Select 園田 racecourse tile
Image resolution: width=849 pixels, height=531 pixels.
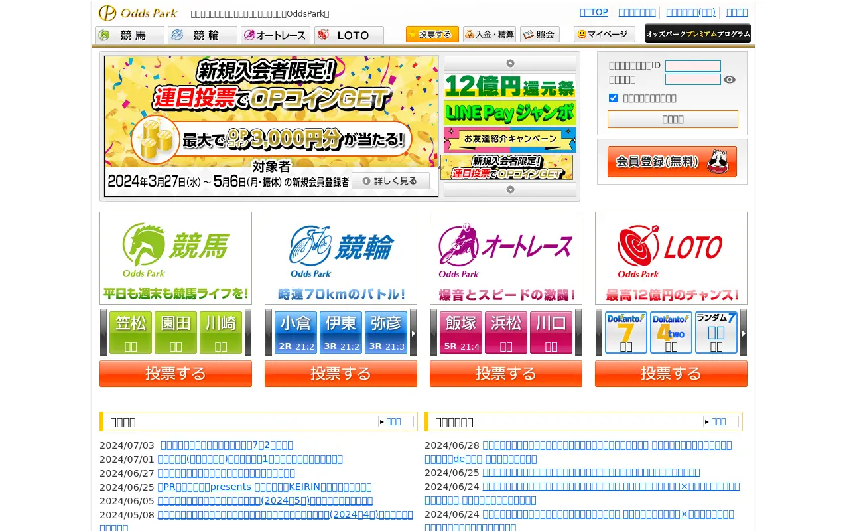(x=176, y=333)
